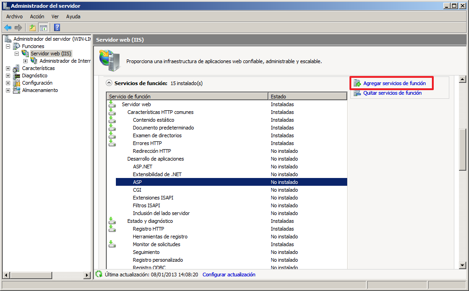Viewport: 469px width, 291px height.
Task: Select the CGI role service row
Action: [x=137, y=190]
